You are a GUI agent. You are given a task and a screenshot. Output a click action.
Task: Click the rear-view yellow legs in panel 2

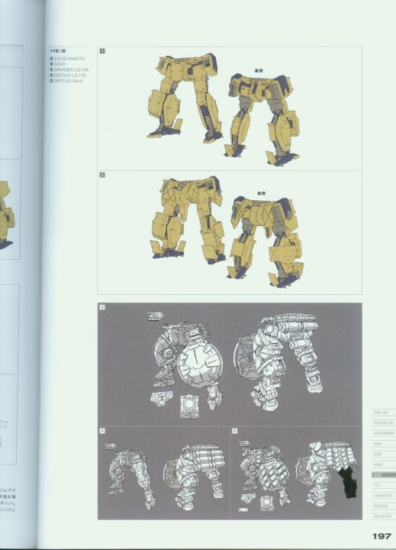point(265,241)
